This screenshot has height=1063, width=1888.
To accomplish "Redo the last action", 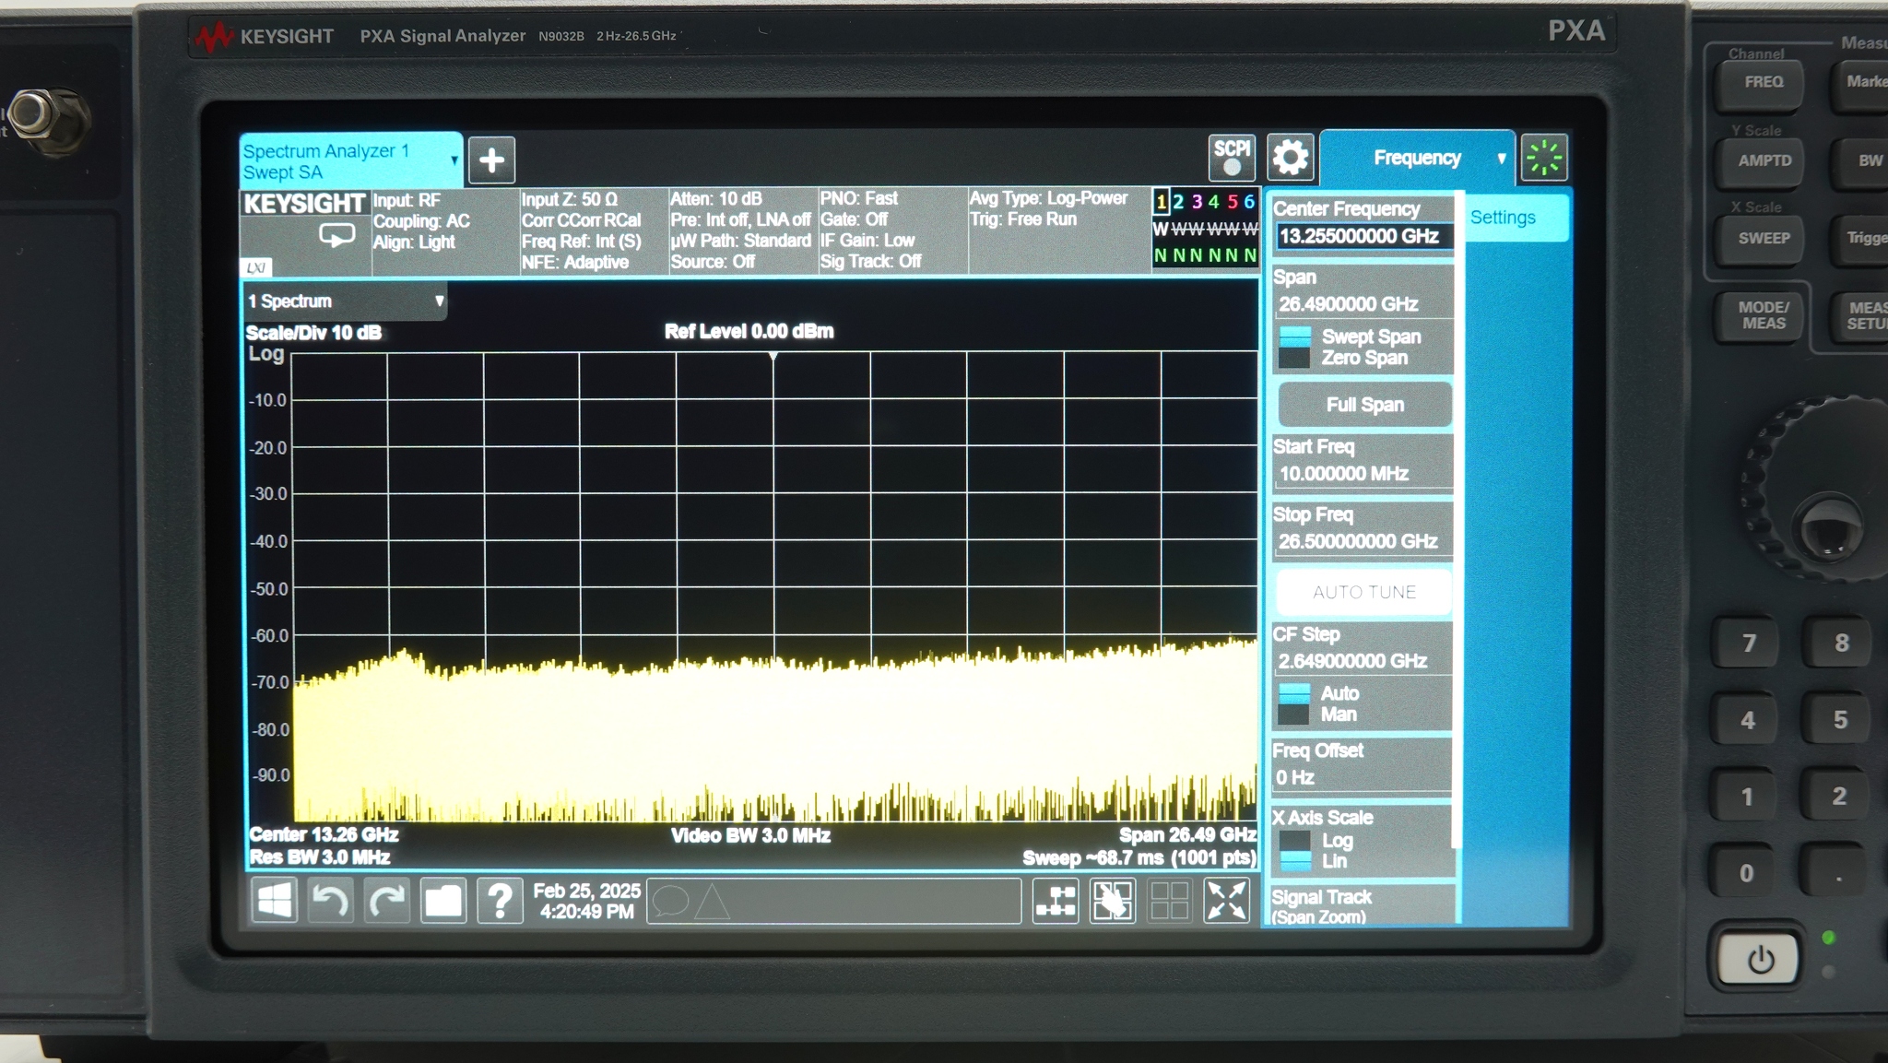I will 387,900.
